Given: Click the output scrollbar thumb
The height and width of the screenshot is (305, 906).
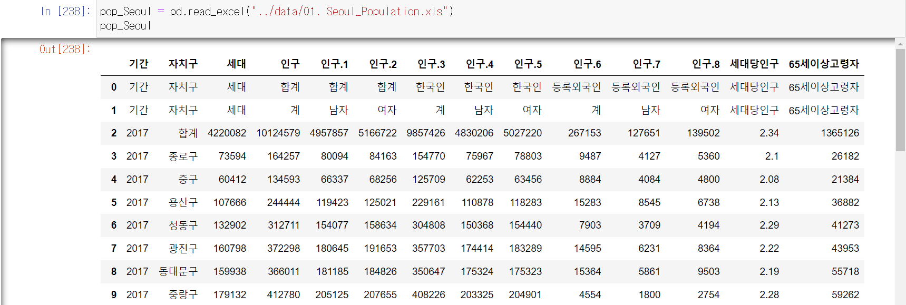Looking at the screenshot, I should (x=900, y=100).
